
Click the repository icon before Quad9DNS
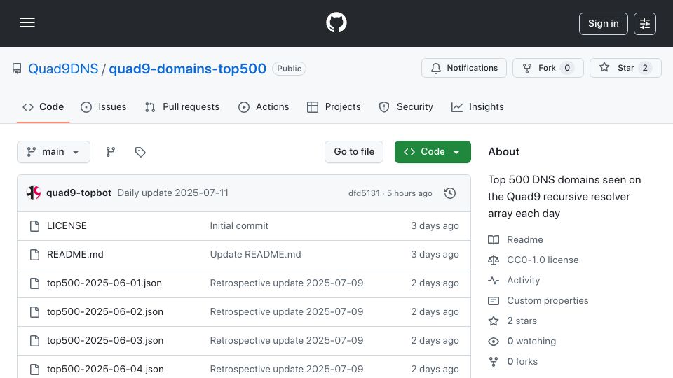click(x=17, y=69)
